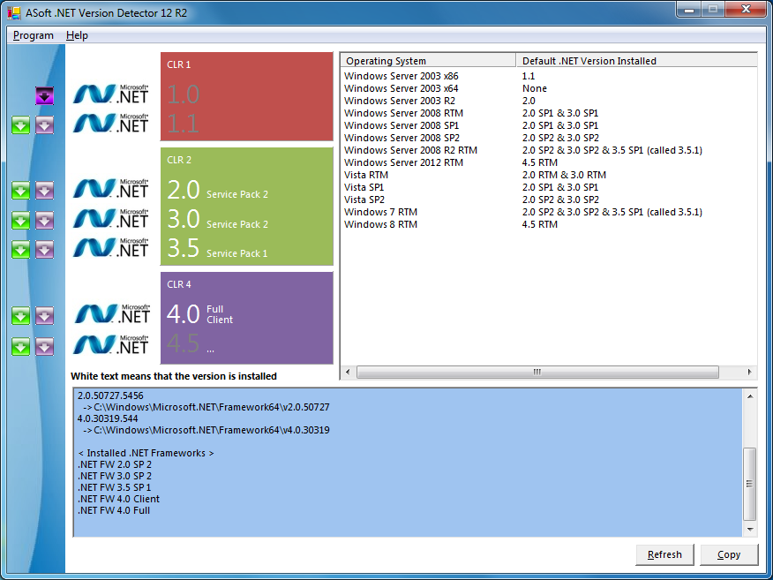Image resolution: width=773 pixels, height=580 pixels.
Task: Click the vertical scrollbar thumb in the log pane
Action: pyautogui.click(x=750, y=484)
